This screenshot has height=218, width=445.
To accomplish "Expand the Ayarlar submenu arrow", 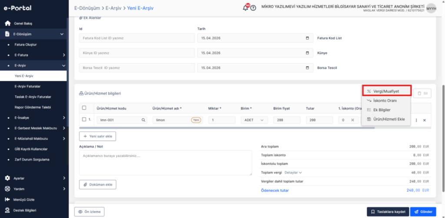I will coord(64,178).
